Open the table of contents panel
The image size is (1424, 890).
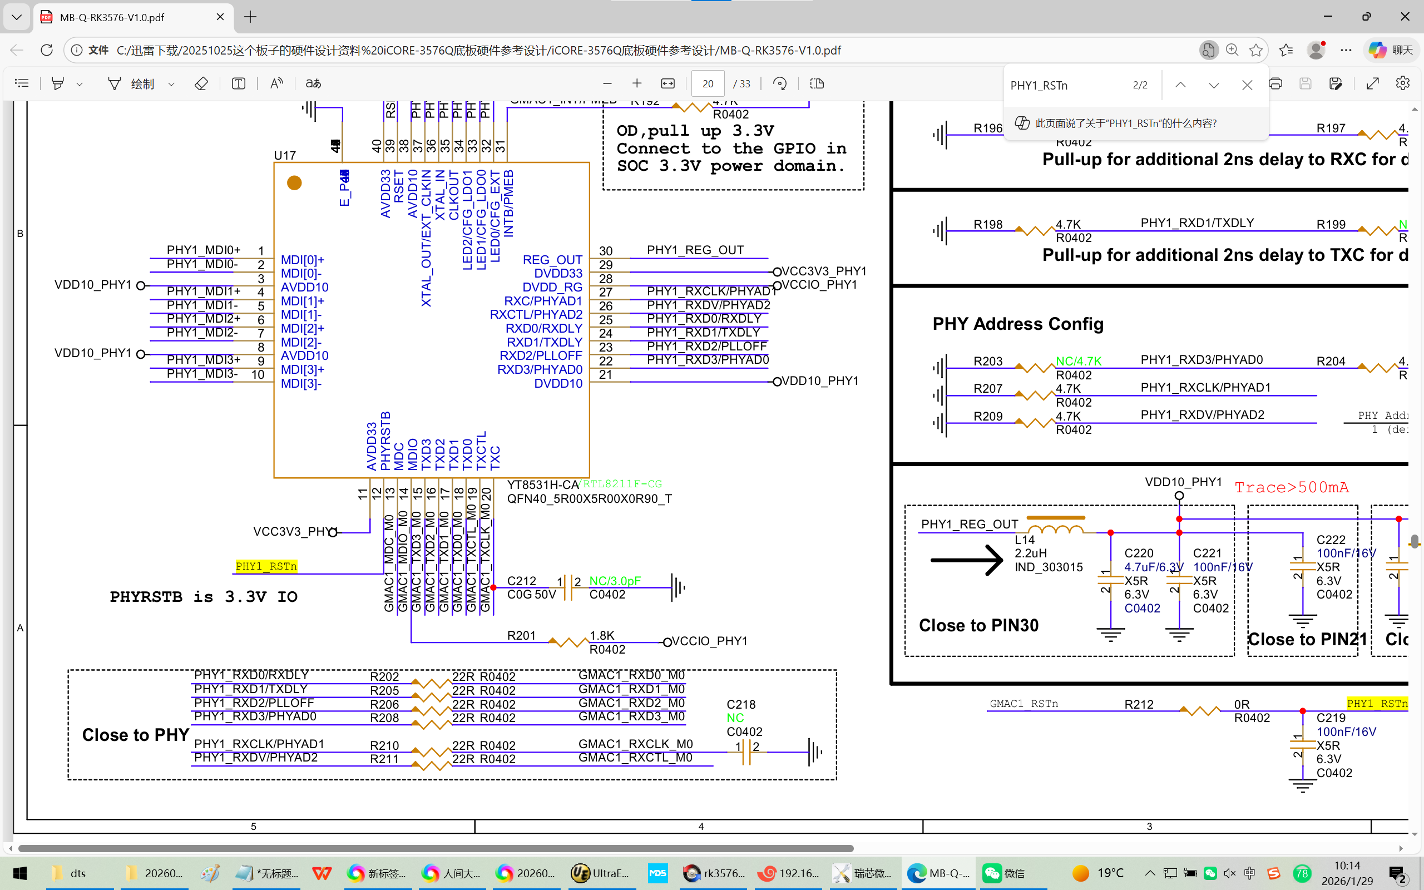point(22,83)
